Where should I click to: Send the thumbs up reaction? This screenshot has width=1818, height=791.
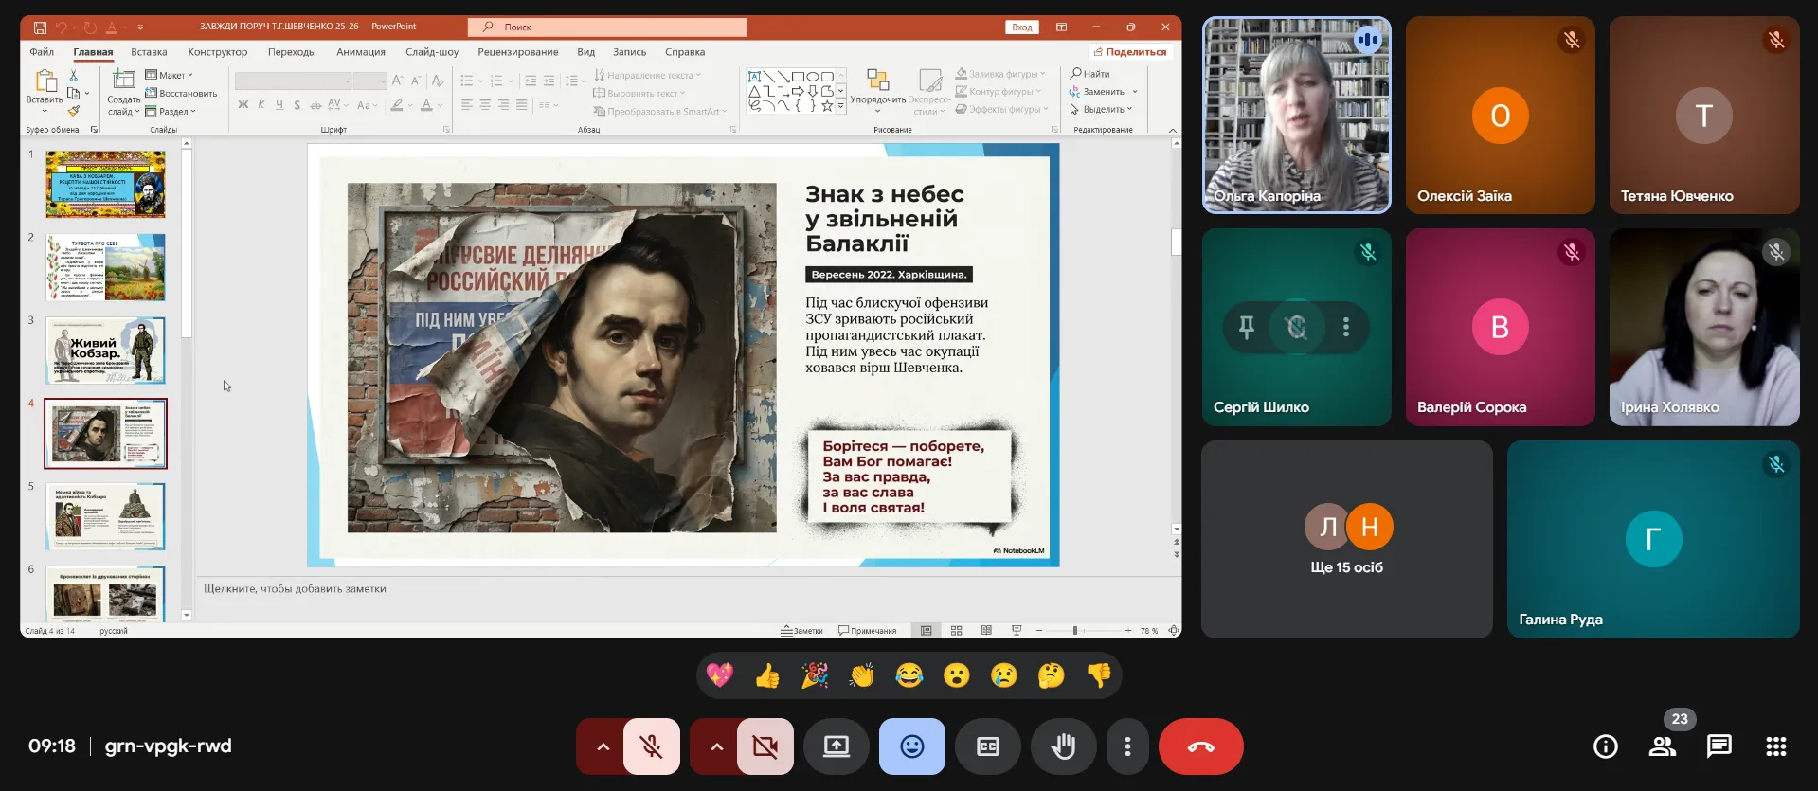767,675
